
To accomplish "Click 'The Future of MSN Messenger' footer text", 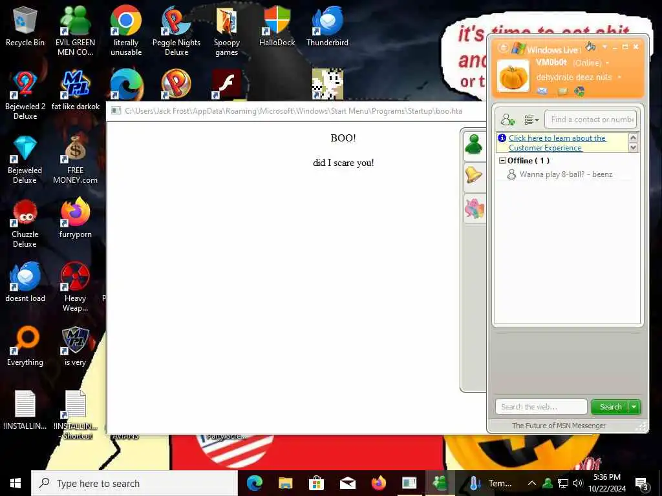I will [559, 426].
